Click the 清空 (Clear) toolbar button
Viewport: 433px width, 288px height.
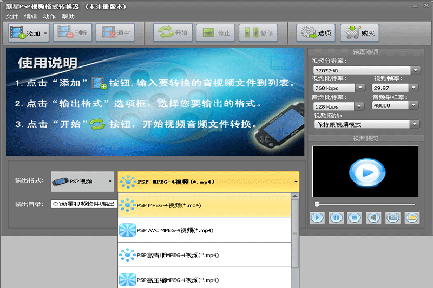115,32
